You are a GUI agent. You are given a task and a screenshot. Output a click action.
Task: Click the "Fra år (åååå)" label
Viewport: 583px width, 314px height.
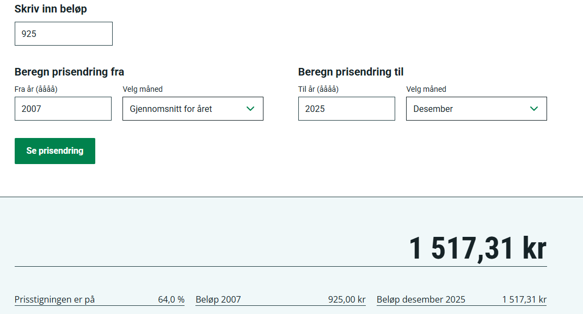point(36,89)
